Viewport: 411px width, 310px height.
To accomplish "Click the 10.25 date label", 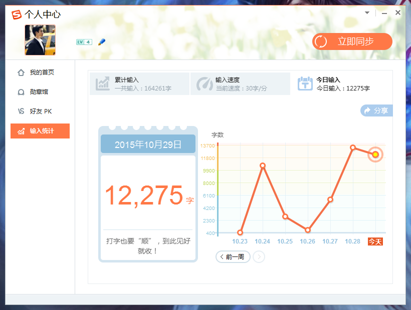I will click(285, 241).
